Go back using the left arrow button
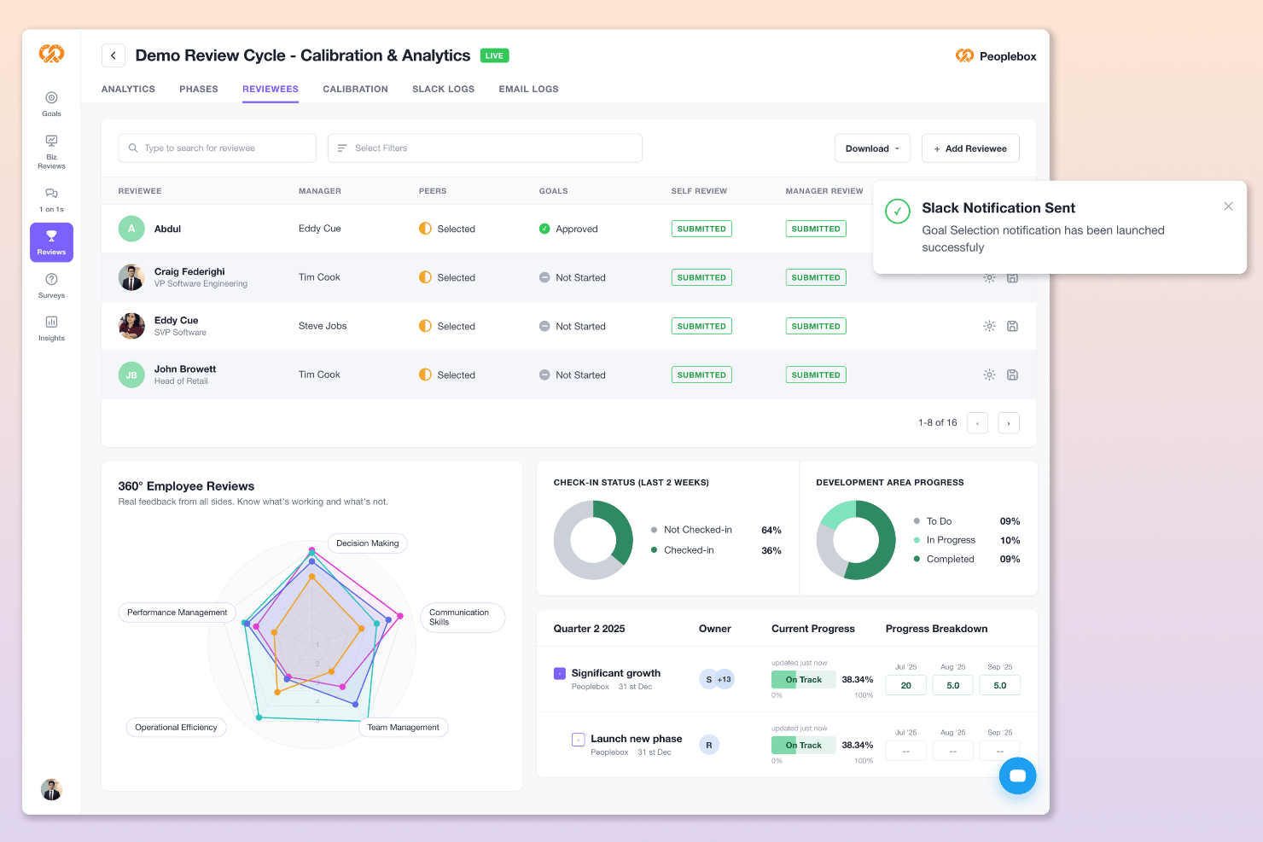 pos(113,55)
